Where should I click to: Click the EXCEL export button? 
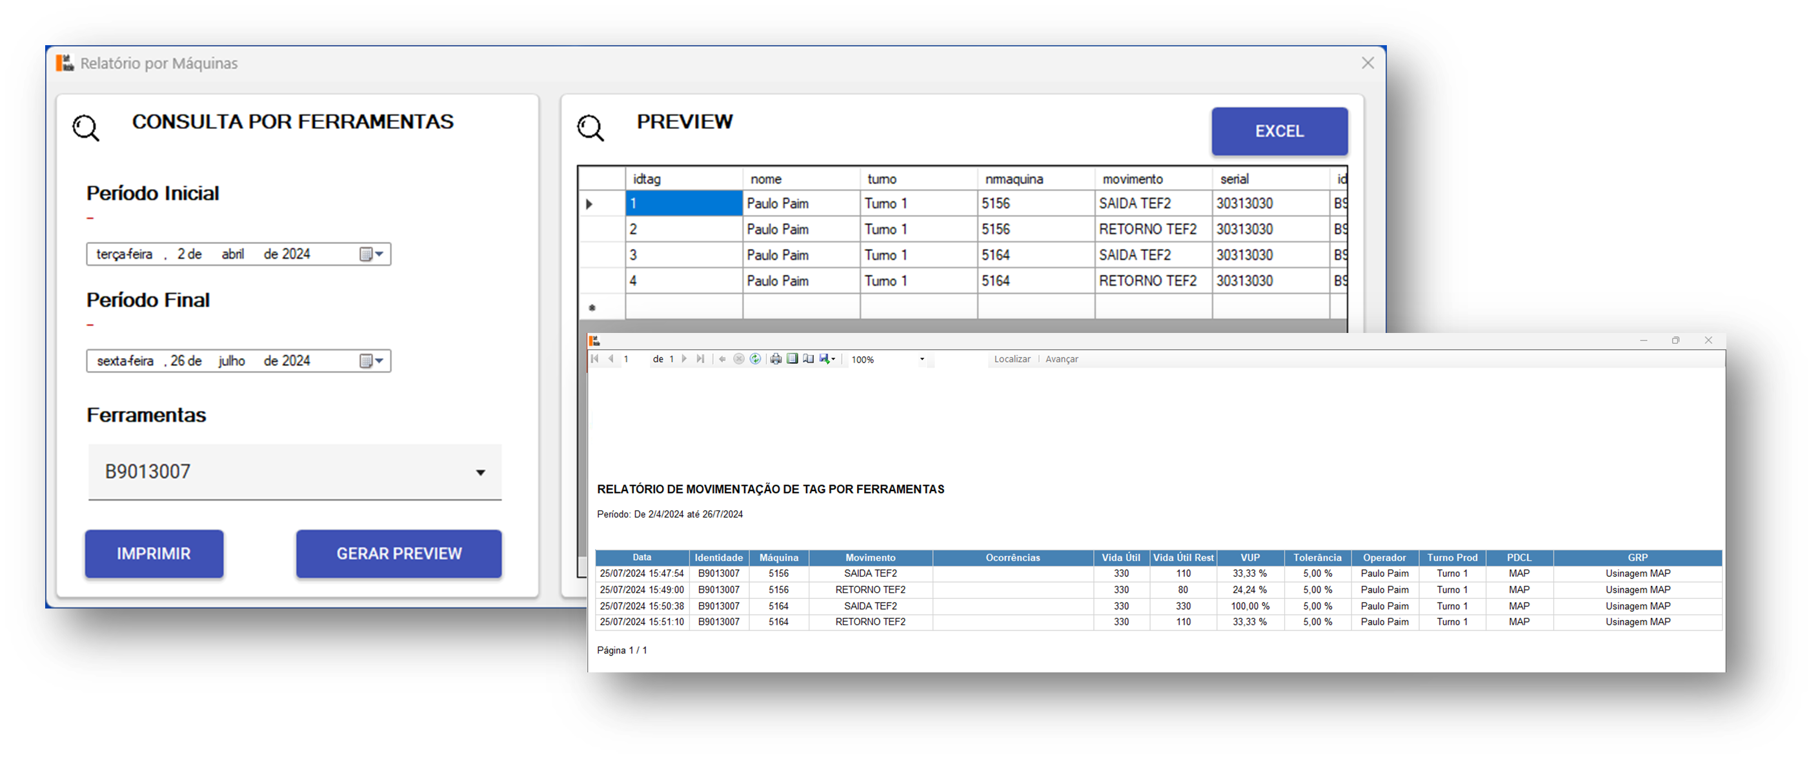1279,131
